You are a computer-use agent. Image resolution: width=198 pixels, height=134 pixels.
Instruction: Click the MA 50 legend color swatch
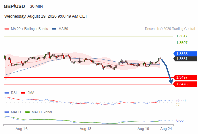(54, 29)
